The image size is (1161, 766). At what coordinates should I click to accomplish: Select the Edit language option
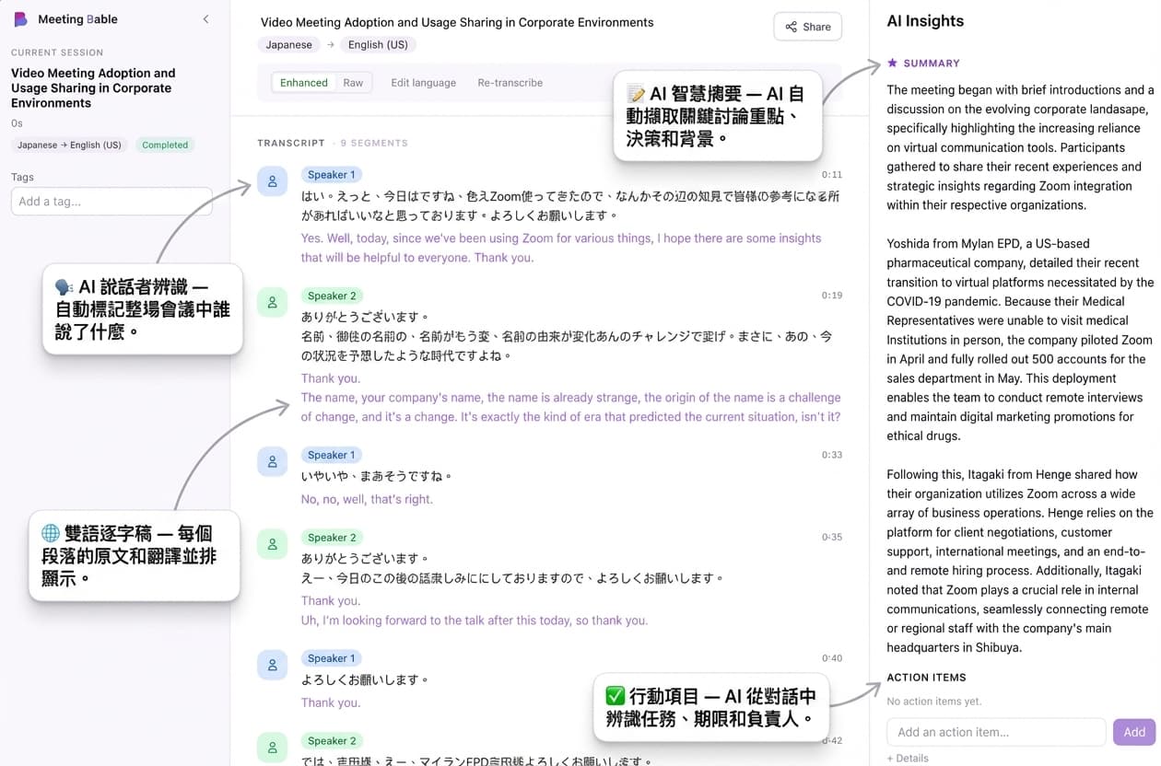(423, 82)
